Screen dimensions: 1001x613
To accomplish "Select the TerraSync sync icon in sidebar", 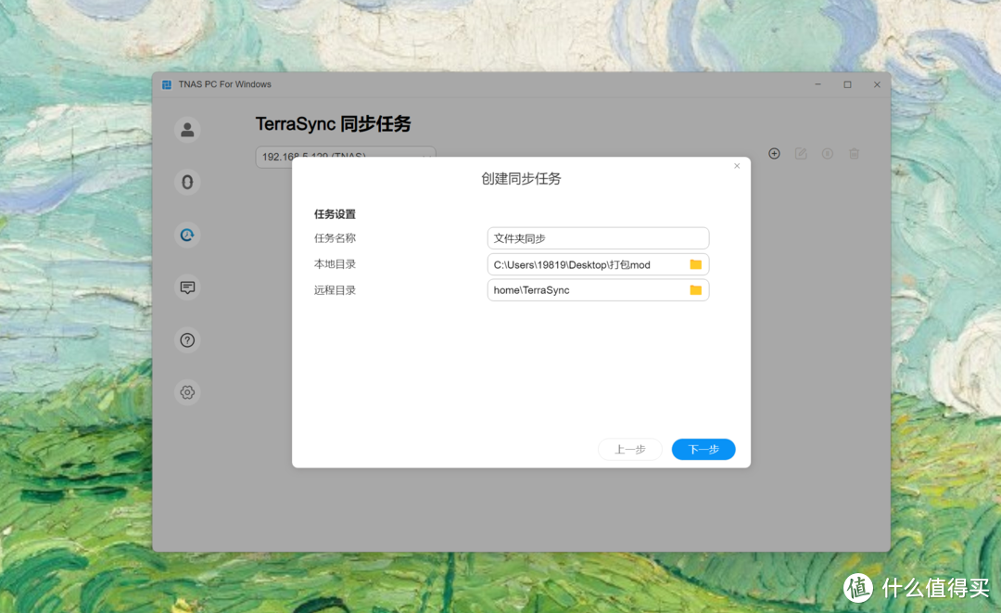I will [x=187, y=235].
